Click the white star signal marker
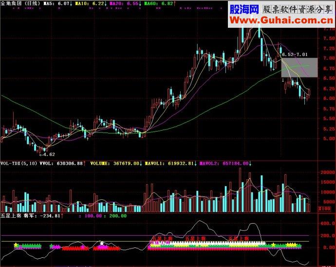The width and height of the screenshot is (336, 267). (102, 243)
